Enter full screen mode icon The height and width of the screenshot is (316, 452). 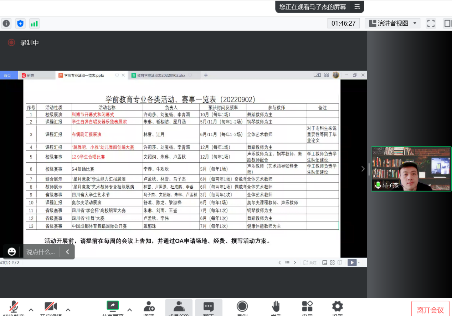pos(431,24)
